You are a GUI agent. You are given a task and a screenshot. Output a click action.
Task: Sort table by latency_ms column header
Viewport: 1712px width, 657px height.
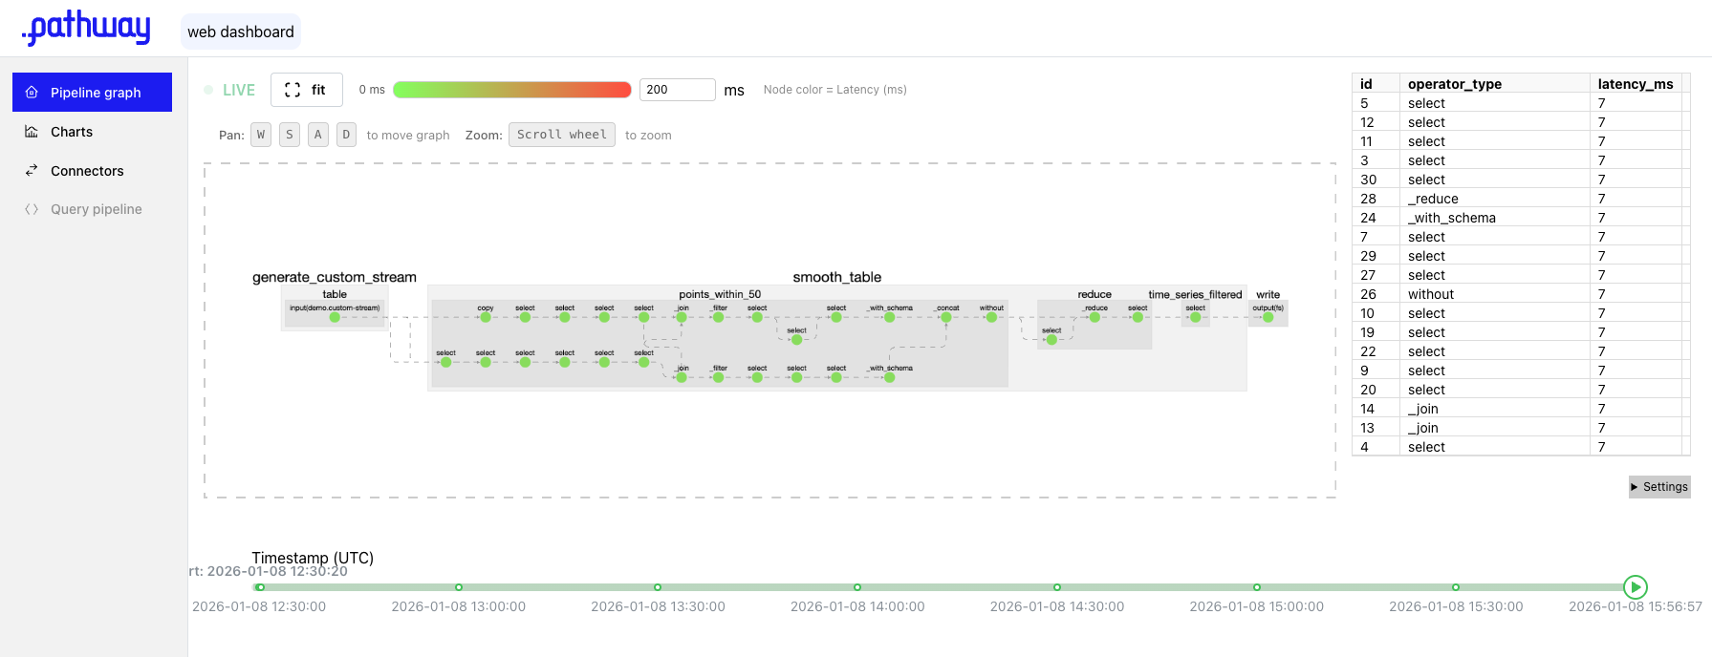1635,84
